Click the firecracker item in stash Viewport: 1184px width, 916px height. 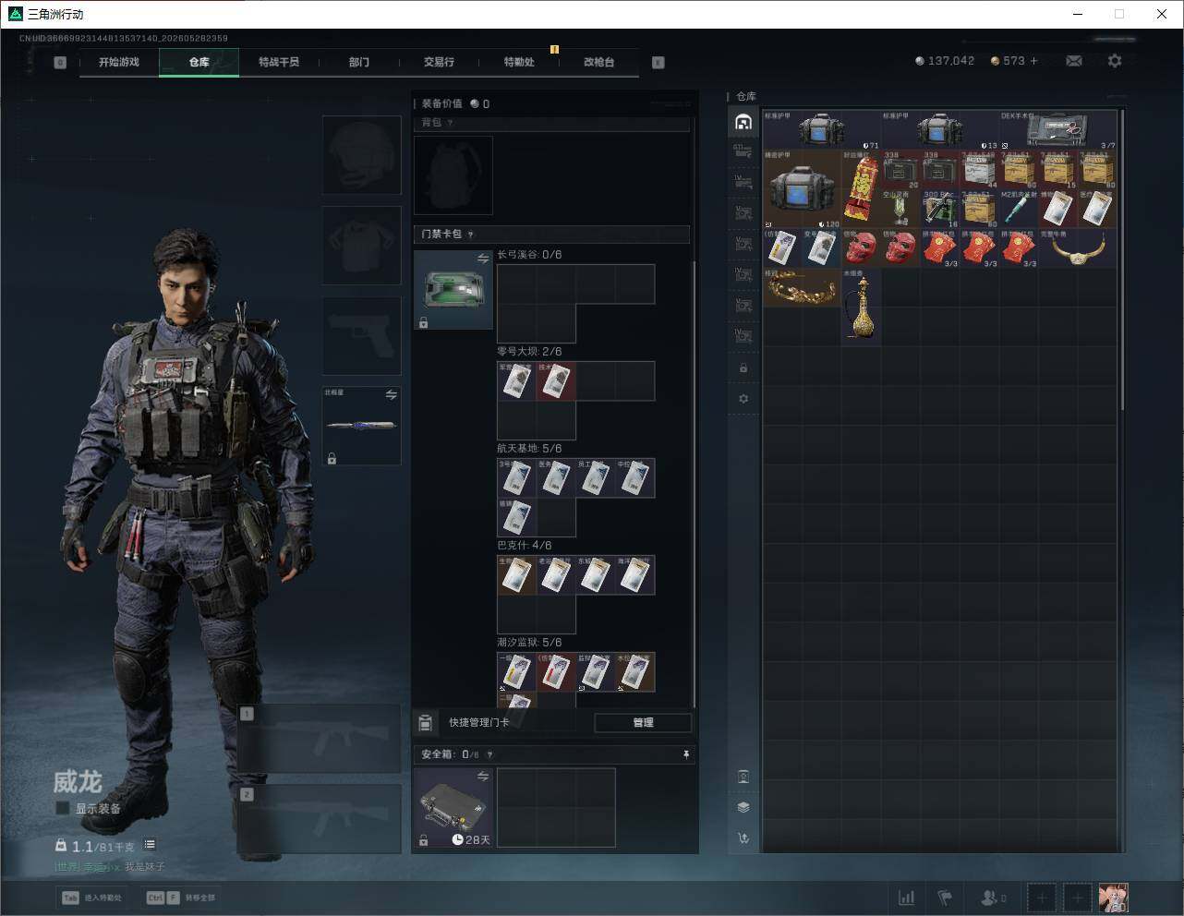tap(861, 187)
